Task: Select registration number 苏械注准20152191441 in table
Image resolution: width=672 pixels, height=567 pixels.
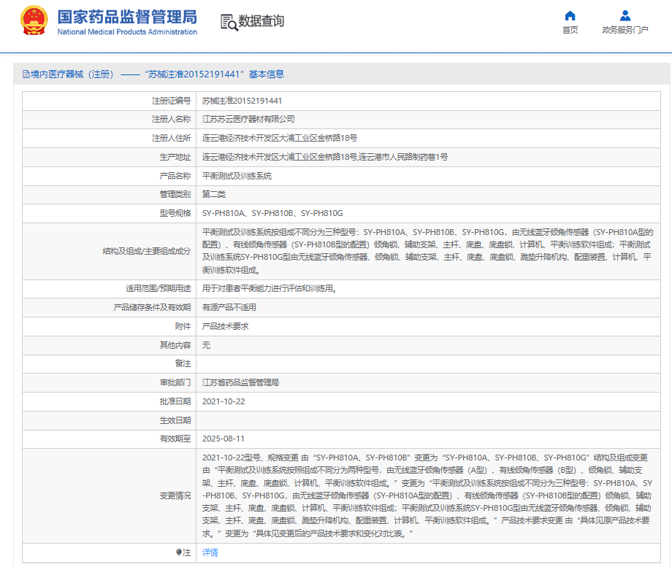Action: point(242,101)
